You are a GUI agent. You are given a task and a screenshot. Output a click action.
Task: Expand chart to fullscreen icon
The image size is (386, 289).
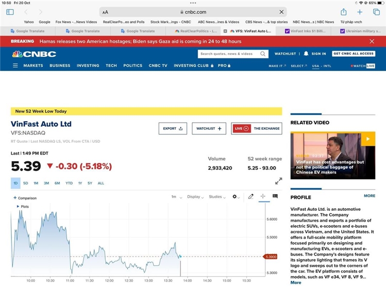coord(278,181)
